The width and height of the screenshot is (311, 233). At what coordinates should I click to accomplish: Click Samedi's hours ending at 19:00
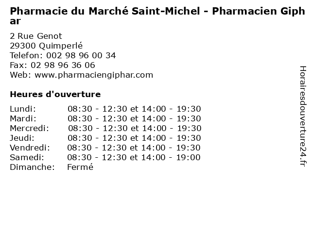click(134, 157)
